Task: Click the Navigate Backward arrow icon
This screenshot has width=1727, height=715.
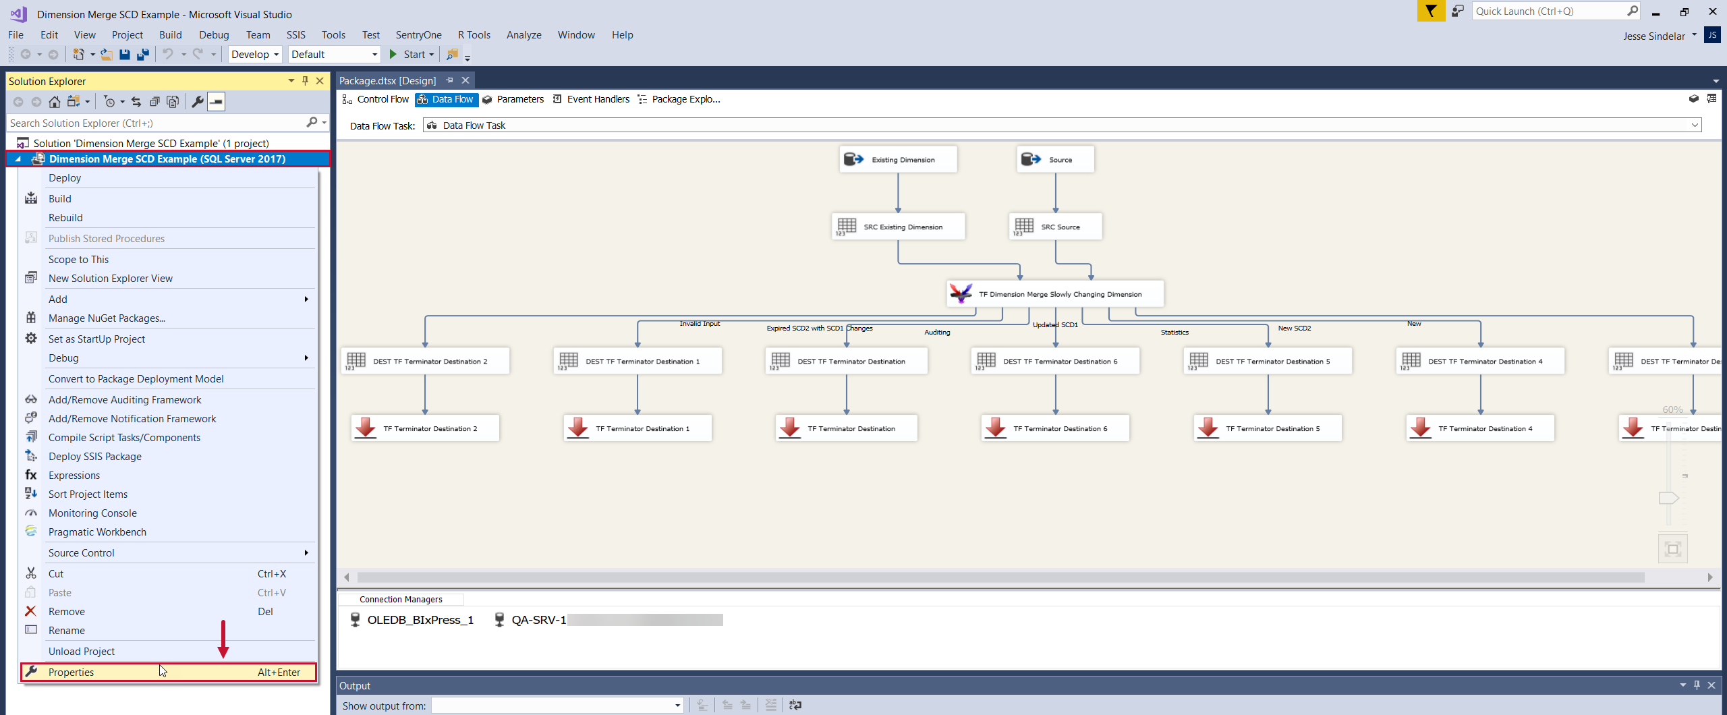Action: coord(27,54)
